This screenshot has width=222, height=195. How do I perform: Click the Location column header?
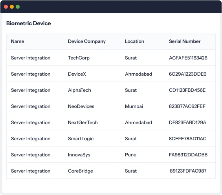pos(134,41)
